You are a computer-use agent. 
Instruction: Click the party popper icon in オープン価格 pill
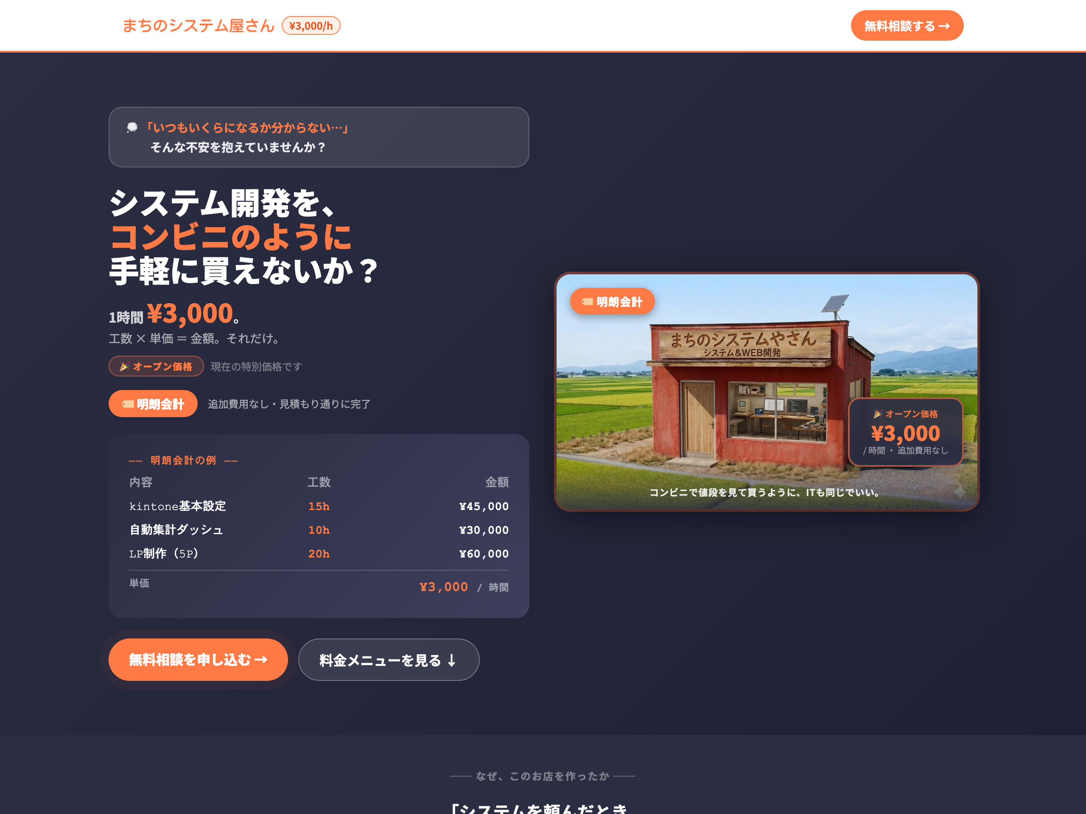pyautogui.click(x=125, y=366)
